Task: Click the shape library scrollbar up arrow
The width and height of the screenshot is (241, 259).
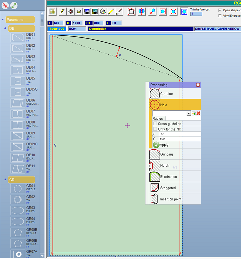Action: [42, 13]
